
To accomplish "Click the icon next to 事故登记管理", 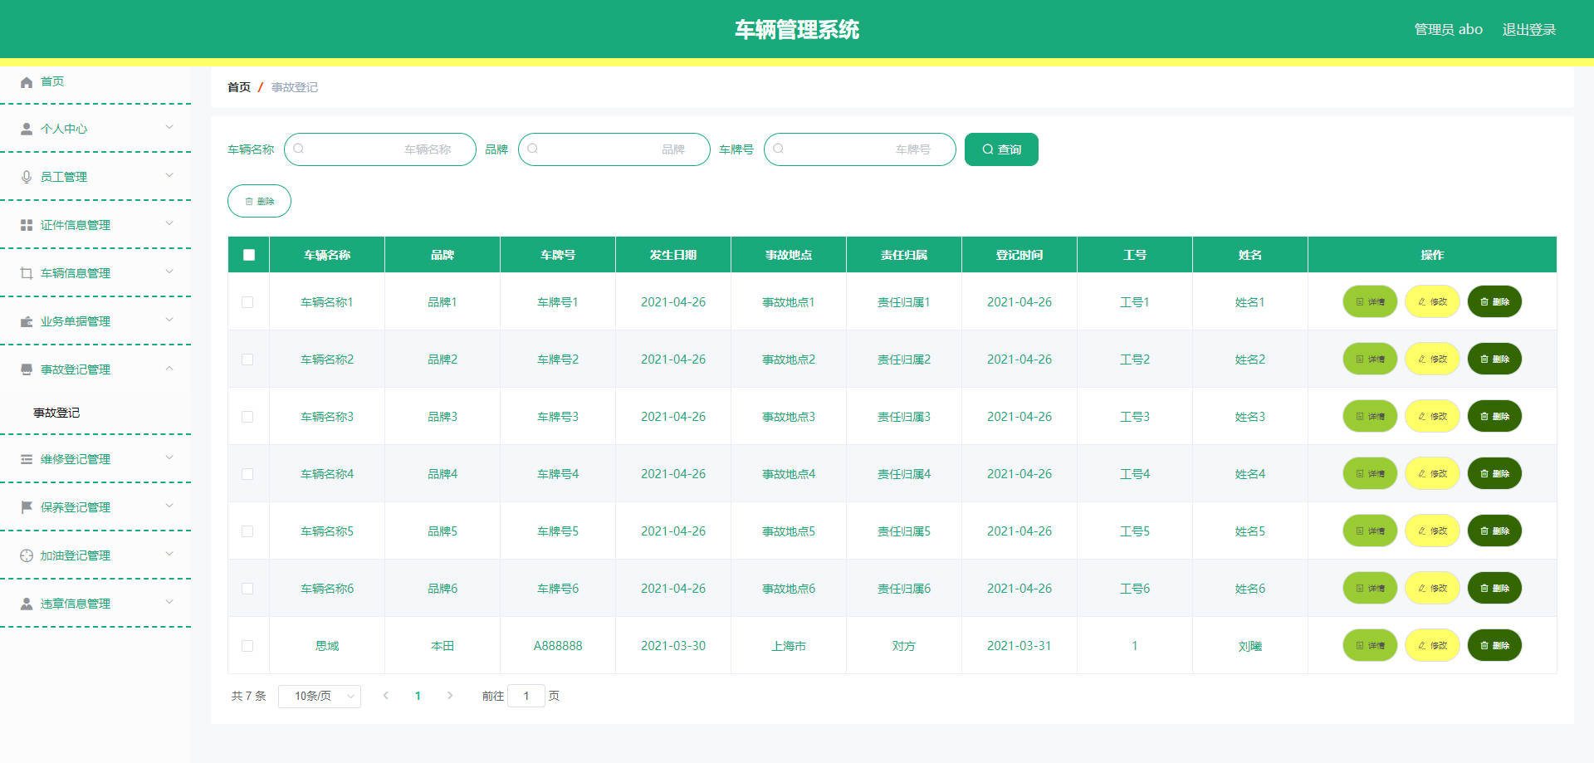I will 27,370.
